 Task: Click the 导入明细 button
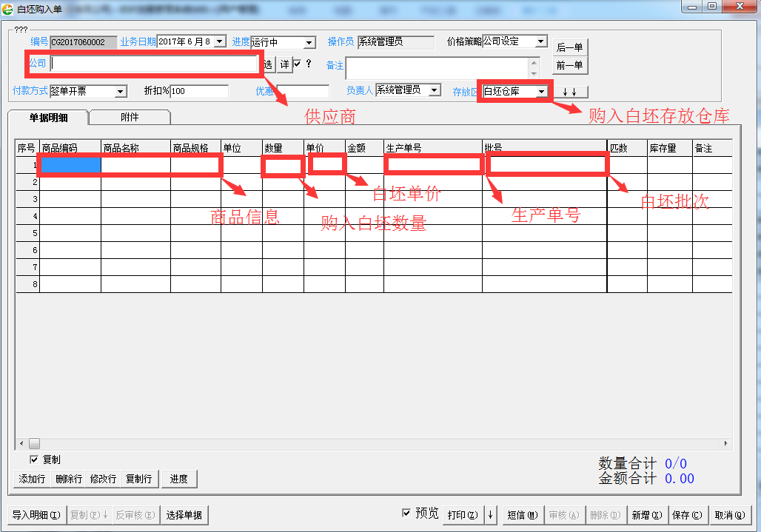point(36,515)
